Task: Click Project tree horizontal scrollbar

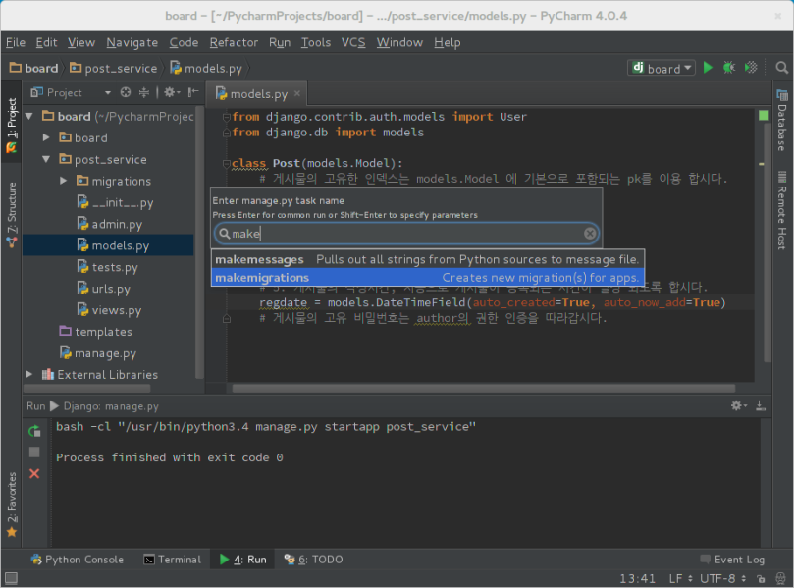Action: tap(87, 389)
